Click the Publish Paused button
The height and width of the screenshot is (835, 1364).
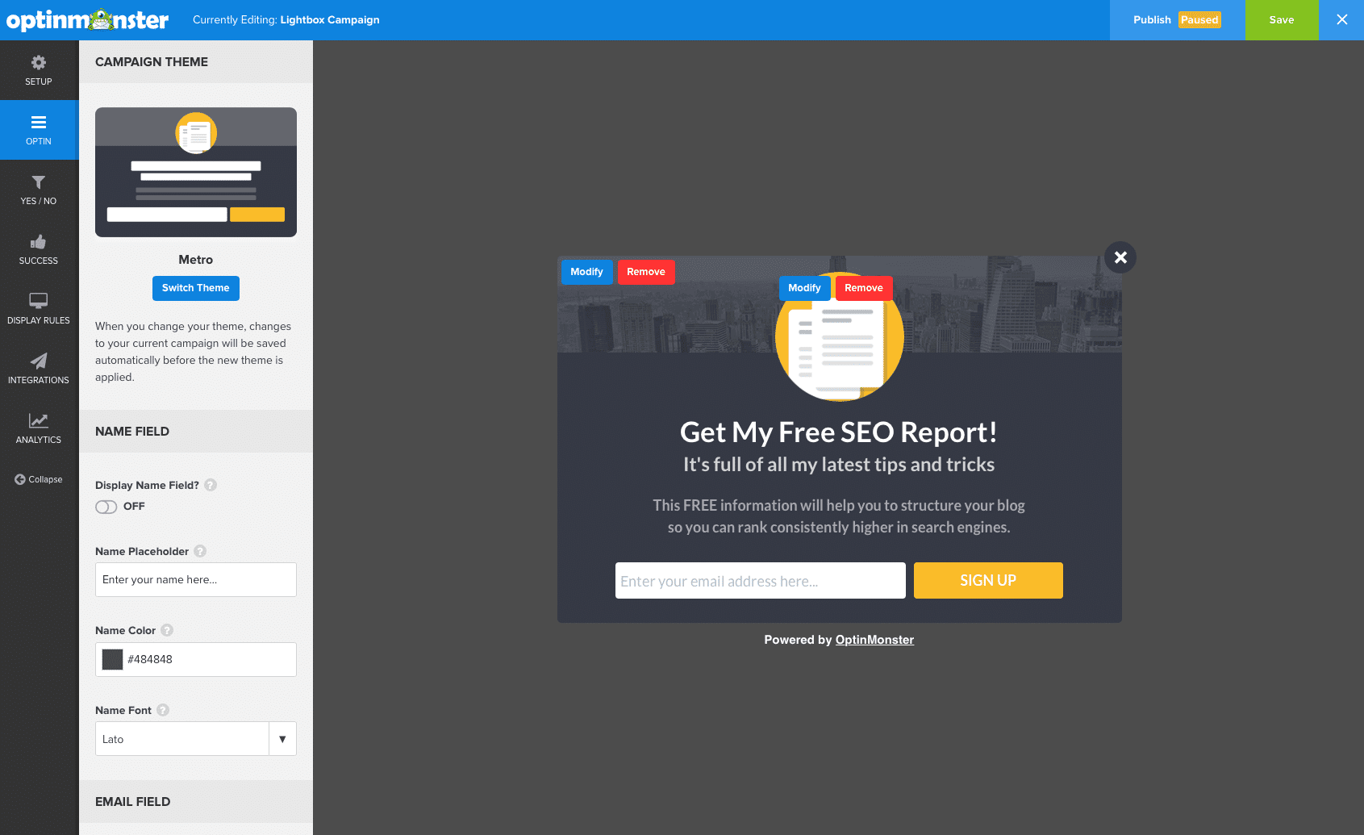(1176, 20)
